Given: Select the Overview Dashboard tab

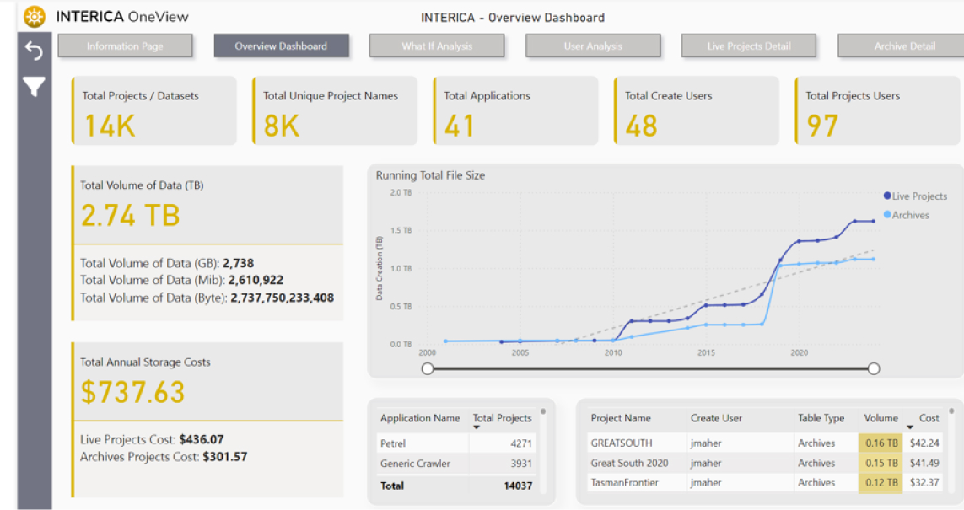Looking at the screenshot, I should pos(281,46).
